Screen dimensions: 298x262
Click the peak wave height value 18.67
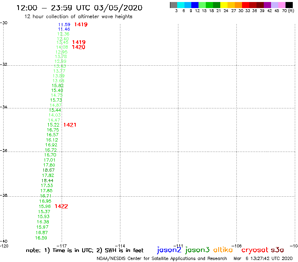pyautogui.click(x=48, y=170)
